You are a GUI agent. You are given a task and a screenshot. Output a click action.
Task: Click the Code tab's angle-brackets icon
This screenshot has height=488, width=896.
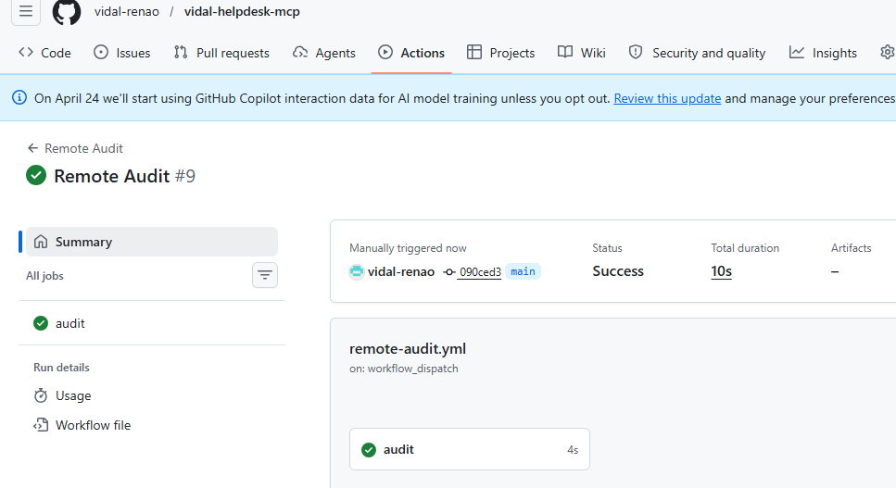[26, 52]
